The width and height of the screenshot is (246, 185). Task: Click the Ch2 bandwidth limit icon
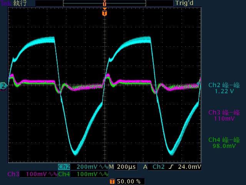pyautogui.click(x=103, y=167)
